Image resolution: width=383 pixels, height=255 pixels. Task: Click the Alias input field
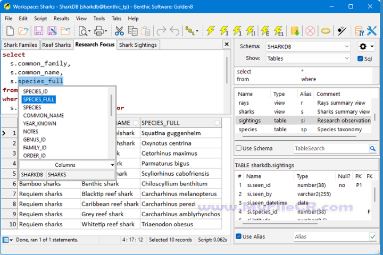331,237
